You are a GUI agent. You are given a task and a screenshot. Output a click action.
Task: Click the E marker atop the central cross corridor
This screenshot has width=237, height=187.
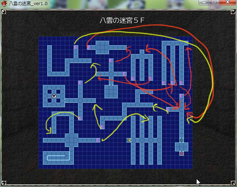111,61
